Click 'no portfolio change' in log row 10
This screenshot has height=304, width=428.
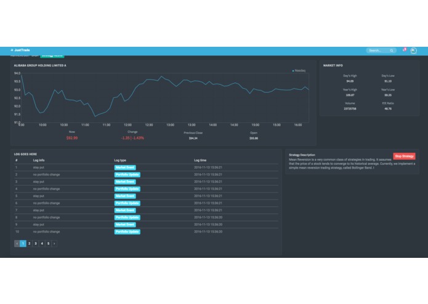[x=46, y=232]
